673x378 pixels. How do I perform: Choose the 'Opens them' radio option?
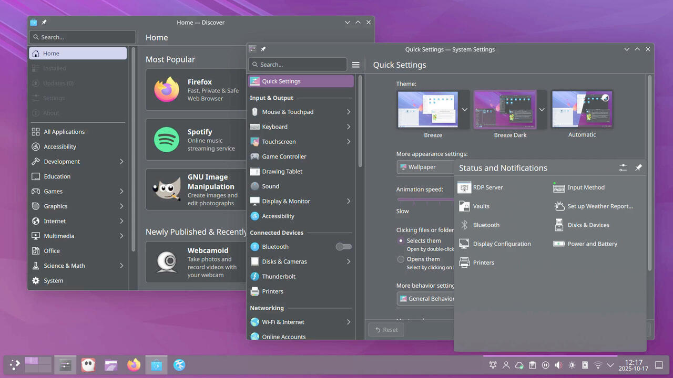401,259
